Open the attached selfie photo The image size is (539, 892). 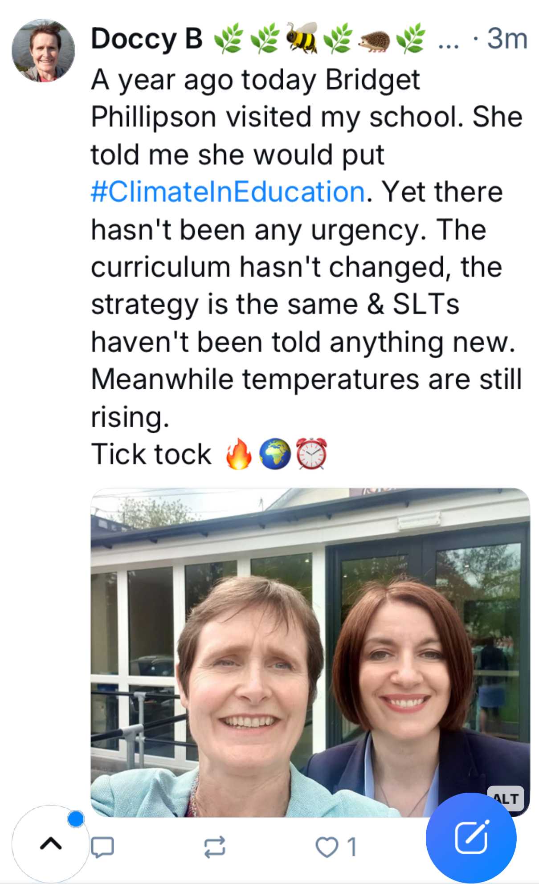point(310,652)
